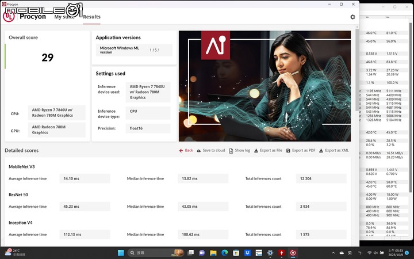
Task: Open the clock and date flyout
Action: [x=395, y=253]
